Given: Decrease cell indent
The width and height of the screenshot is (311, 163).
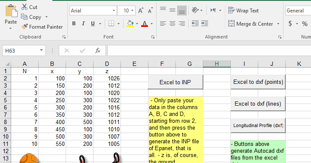Looking at the screenshot, I should click(x=195, y=24).
